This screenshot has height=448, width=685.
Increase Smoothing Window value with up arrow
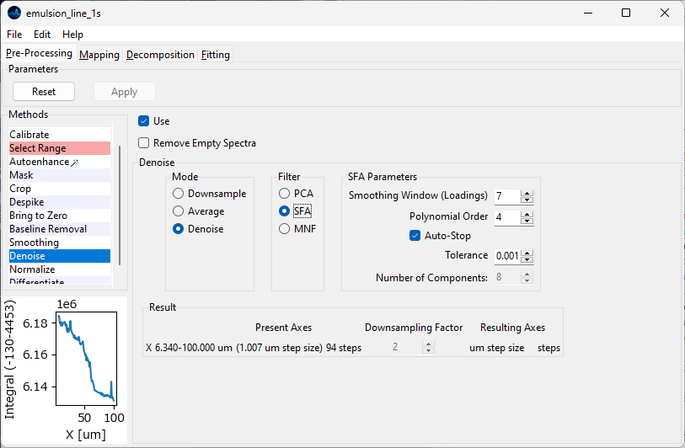527,192
